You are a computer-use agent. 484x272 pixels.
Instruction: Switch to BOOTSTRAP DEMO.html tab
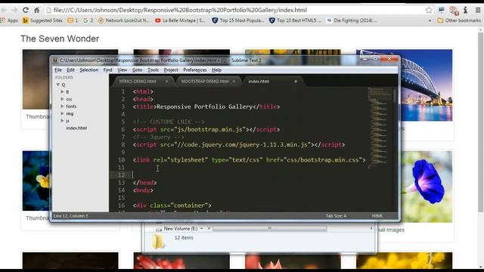tap(205, 82)
